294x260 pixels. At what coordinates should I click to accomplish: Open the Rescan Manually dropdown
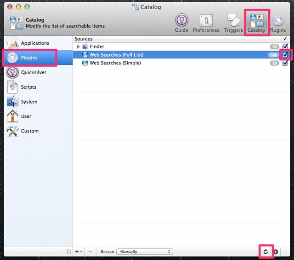145,252
